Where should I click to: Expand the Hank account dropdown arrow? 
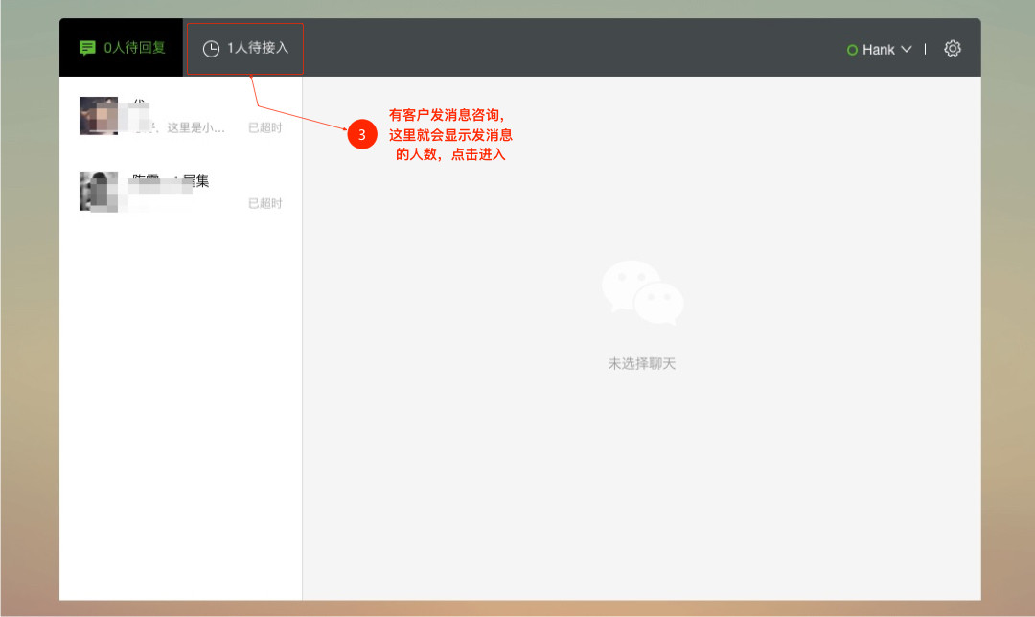coord(907,50)
